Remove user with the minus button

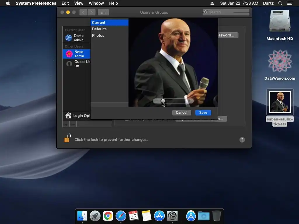(73, 124)
